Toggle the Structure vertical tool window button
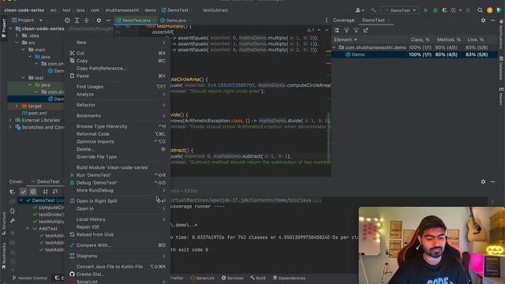This screenshot has width=505, height=284. [3, 222]
